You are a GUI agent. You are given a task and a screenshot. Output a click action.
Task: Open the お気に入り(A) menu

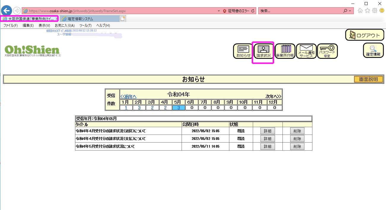coord(65,26)
